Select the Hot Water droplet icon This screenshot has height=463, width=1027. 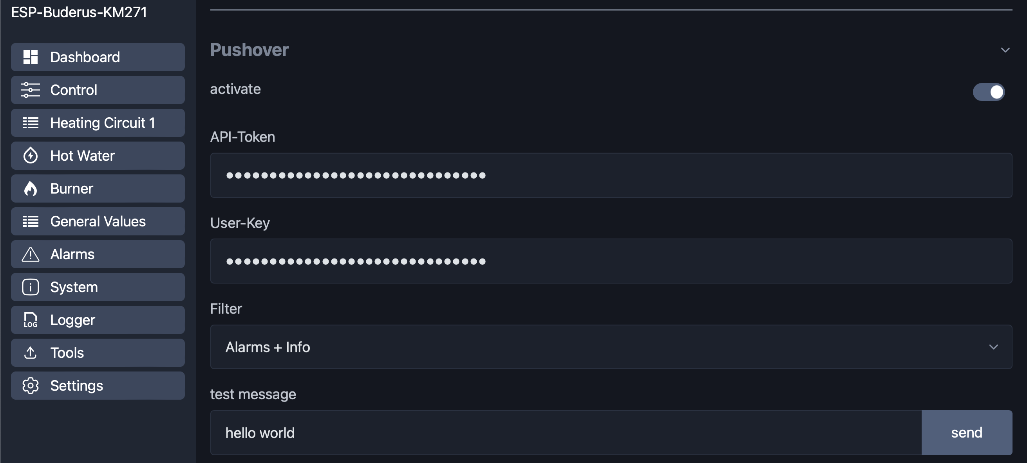coord(30,156)
